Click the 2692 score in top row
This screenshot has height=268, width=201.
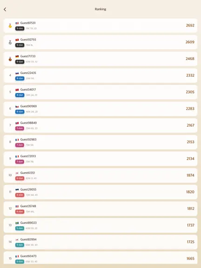(x=190, y=26)
